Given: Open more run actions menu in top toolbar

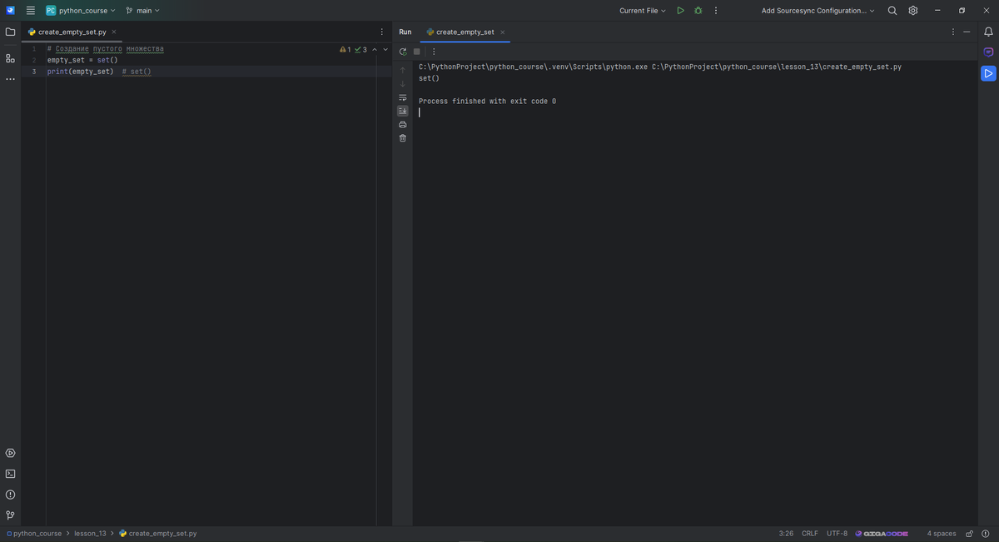Looking at the screenshot, I should click(x=716, y=10).
